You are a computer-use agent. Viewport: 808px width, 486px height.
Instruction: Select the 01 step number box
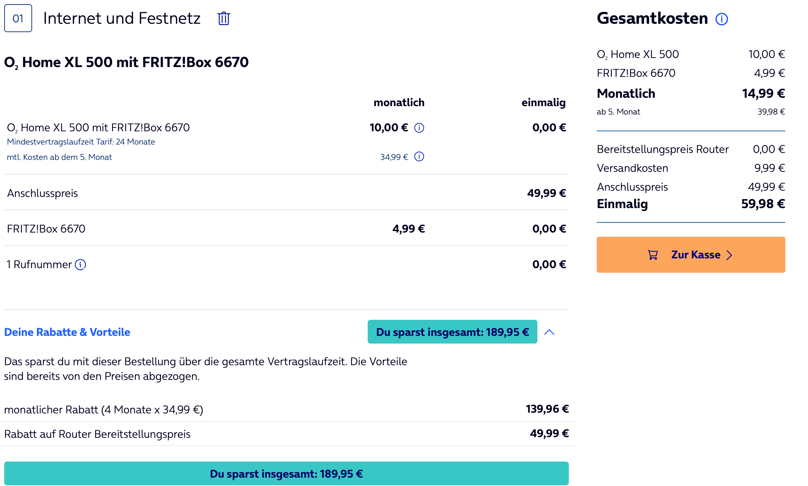pos(18,18)
